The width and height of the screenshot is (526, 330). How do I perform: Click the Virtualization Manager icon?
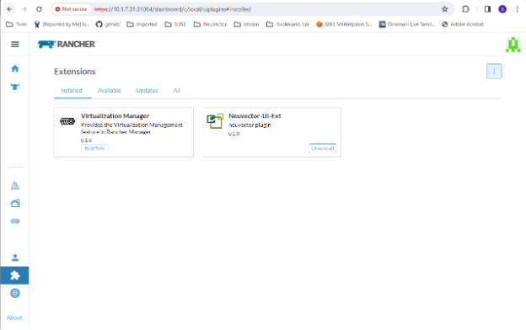point(67,121)
